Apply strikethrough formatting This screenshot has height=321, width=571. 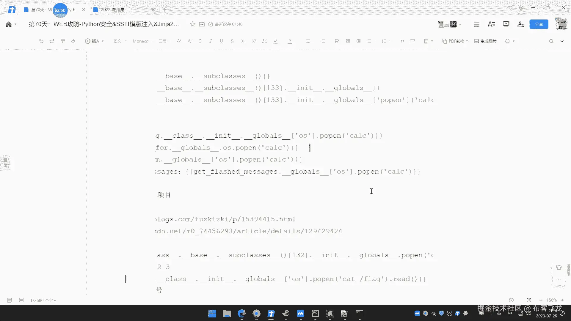click(x=232, y=41)
